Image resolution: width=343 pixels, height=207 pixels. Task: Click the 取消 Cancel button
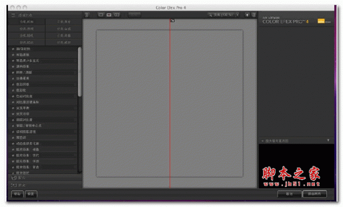point(289,194)
